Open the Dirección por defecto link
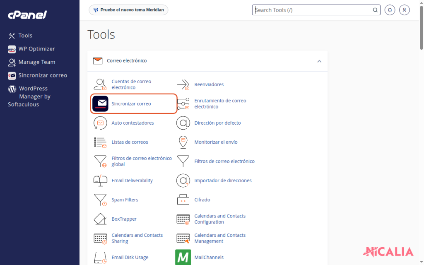This screenshot has height=265, width=424. tap(217, 123)
